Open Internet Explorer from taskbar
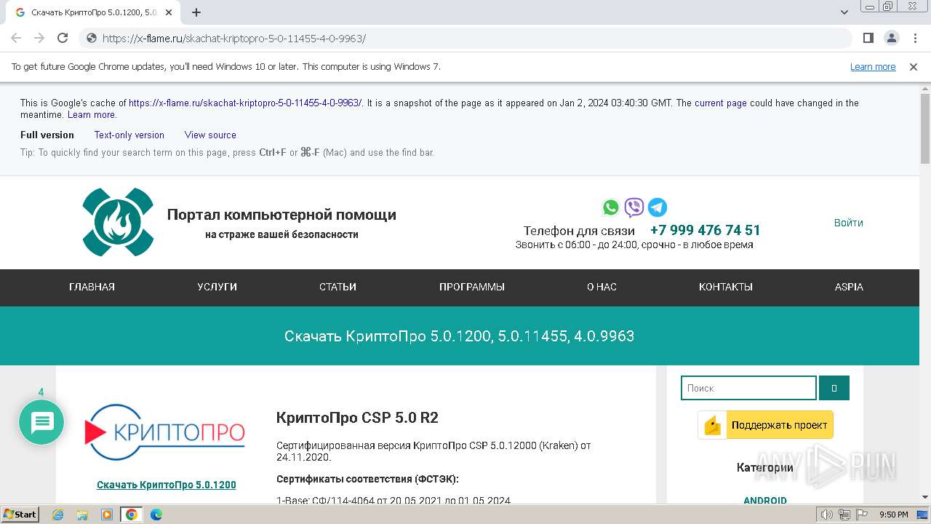 click(x=58, y=515)
